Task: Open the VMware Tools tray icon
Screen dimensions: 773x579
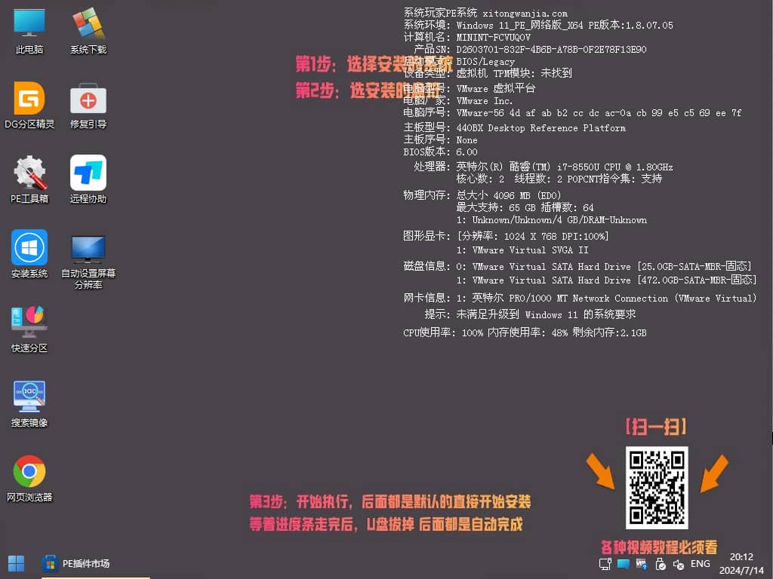Action: tap(642, 564)
